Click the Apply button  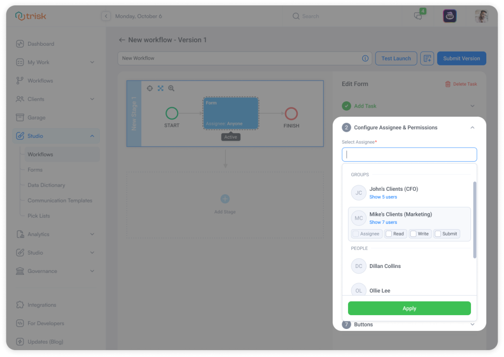pos(409,308)
